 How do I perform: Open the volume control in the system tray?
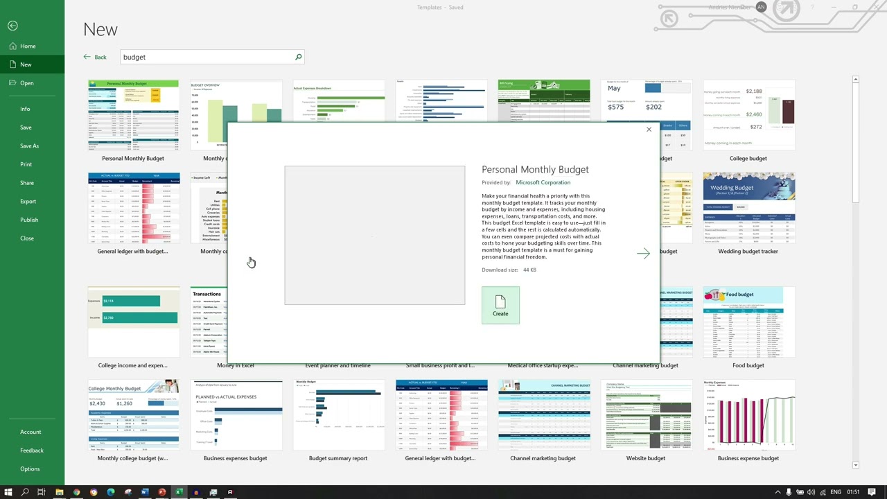pos(811,492)
